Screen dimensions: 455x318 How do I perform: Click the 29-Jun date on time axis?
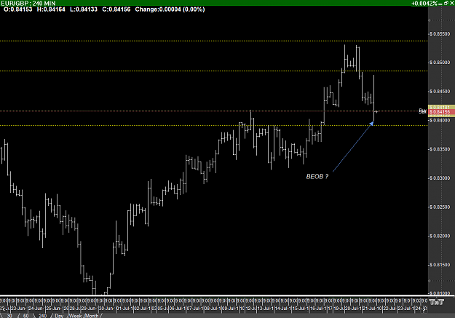pyautogui.click(x=89, y=309)
